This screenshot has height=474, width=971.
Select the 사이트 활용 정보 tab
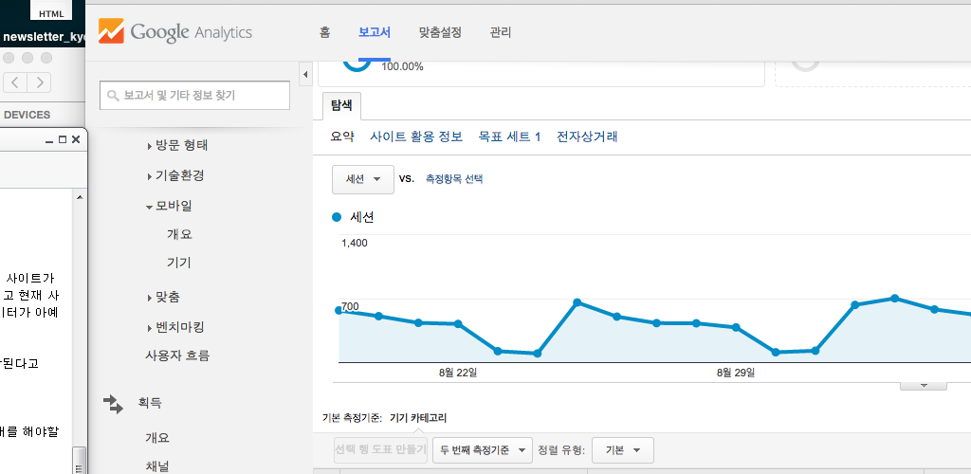click(x=416, y=137)
